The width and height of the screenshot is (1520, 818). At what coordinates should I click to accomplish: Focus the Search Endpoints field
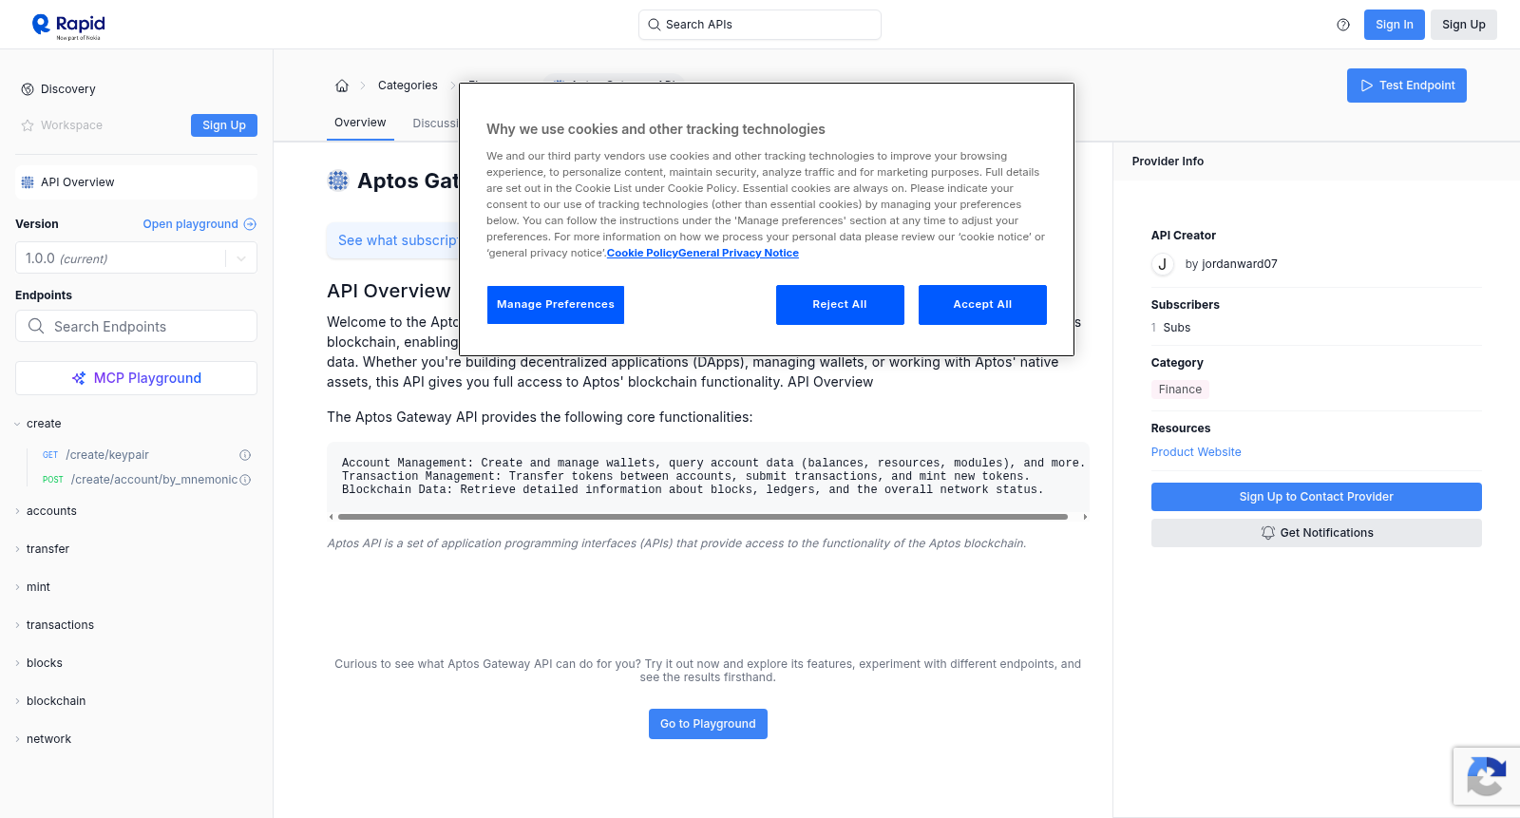click(x=136, y=327)
